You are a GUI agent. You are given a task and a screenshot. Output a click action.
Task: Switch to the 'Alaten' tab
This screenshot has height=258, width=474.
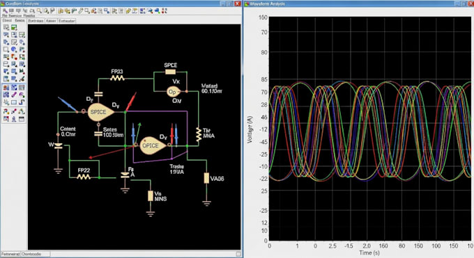(x=51, y=21)
